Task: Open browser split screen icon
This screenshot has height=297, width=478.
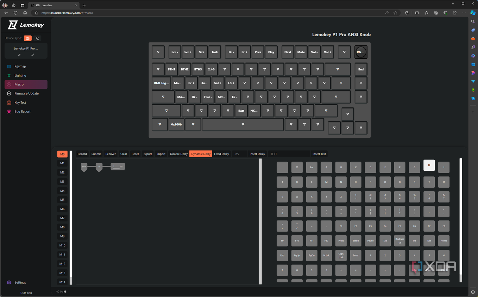Action: 417,13
